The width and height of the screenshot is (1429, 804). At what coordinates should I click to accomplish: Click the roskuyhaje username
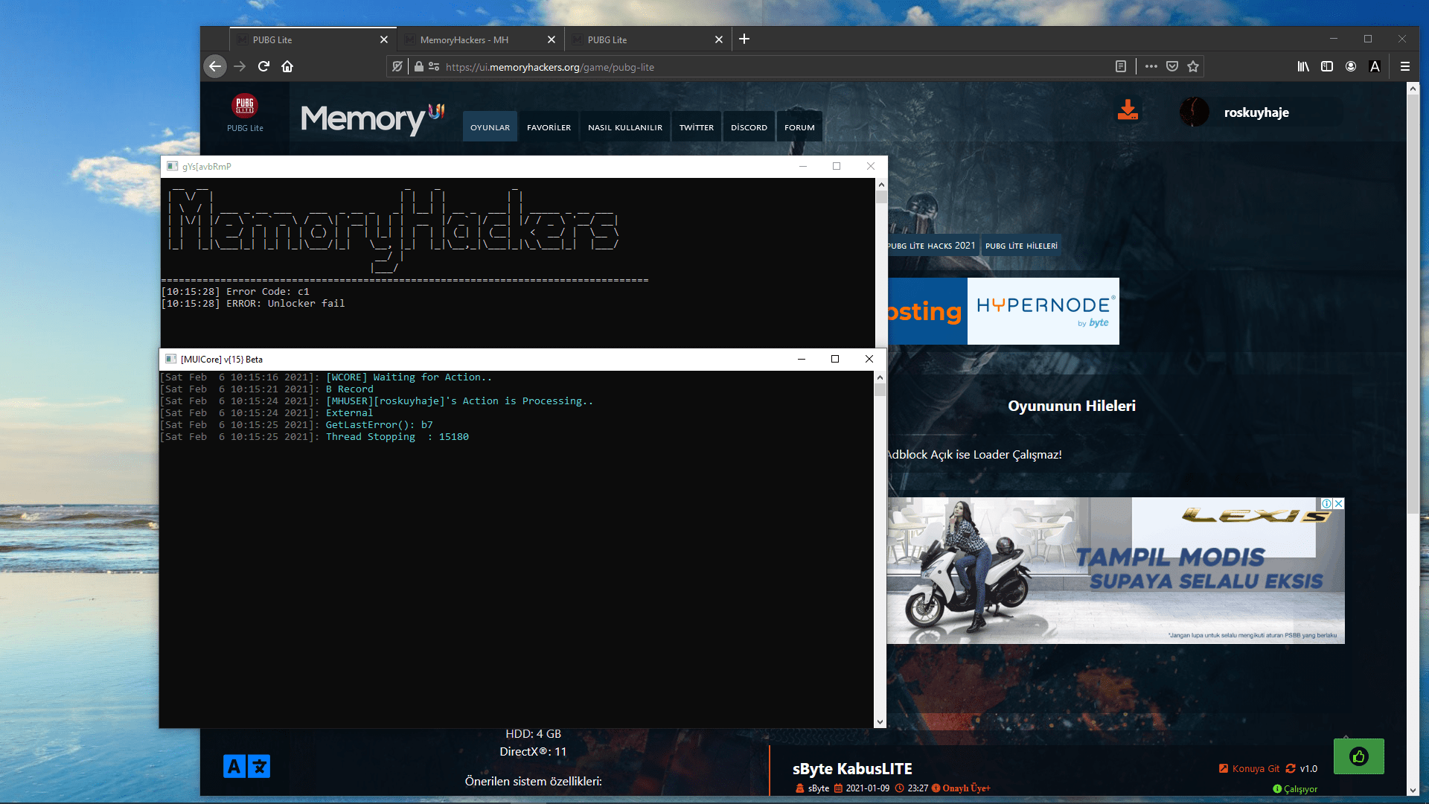pos(1256,112)
